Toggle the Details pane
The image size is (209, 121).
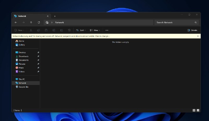point(192,30)
